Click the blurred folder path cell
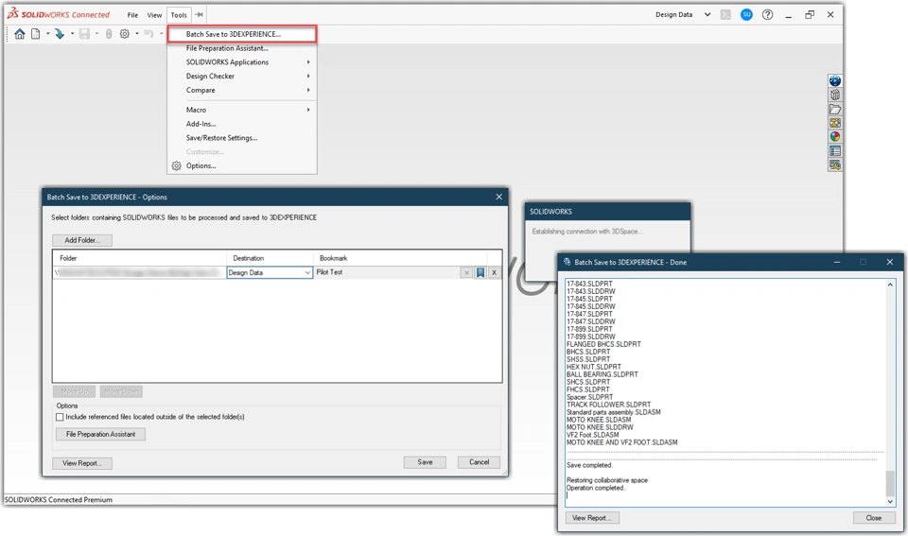The width and height of the screenshot is (908, 536). click(x=140, y=272)
